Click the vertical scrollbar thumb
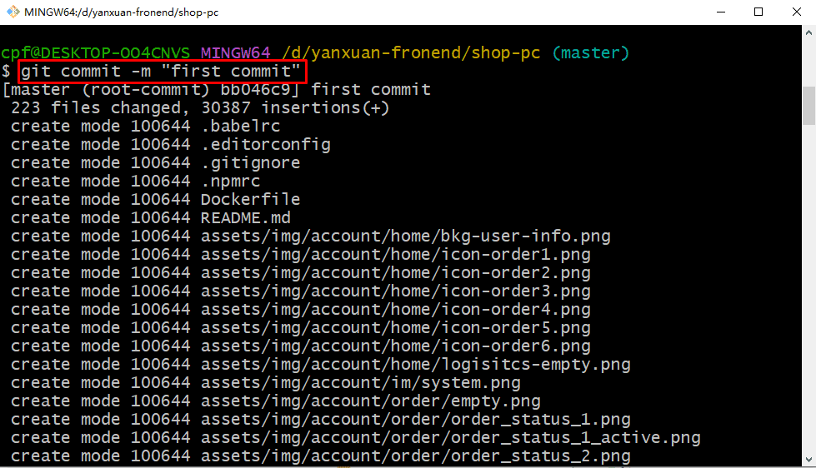 (808, 106)
